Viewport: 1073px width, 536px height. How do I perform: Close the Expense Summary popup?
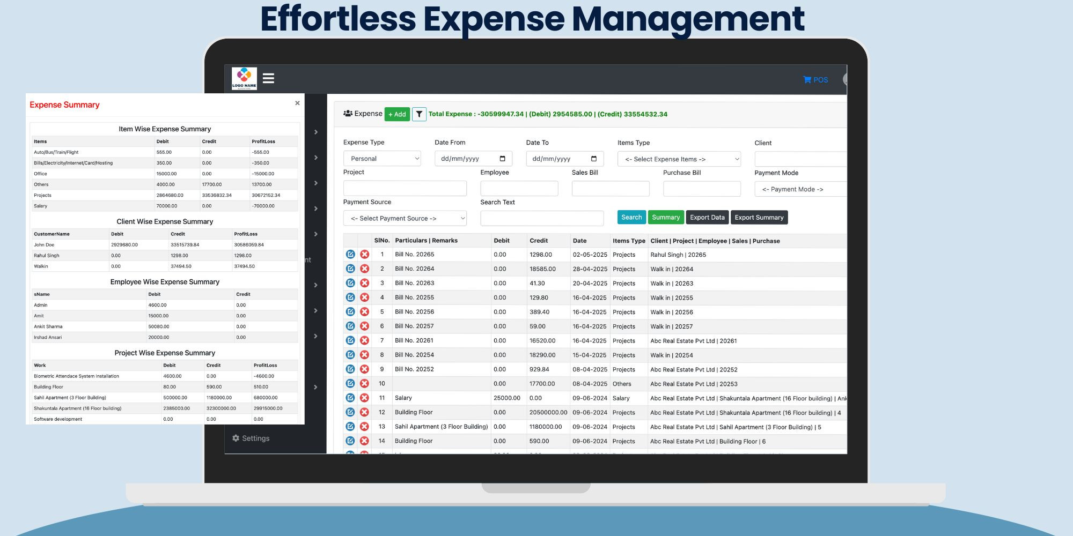[297, 103]
